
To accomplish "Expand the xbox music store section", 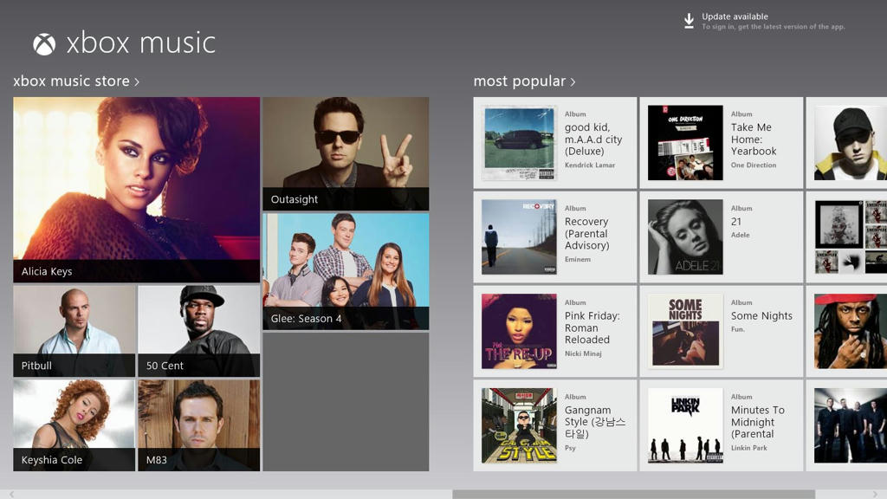I will click(74, 81).
